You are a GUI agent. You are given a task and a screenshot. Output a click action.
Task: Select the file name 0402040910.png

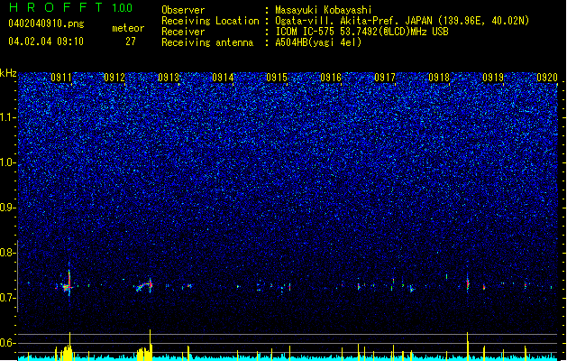click(x=46, y=23)
